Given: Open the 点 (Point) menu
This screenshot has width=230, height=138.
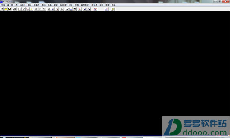Looking at the screenshot, I should [x=16, y=5].
